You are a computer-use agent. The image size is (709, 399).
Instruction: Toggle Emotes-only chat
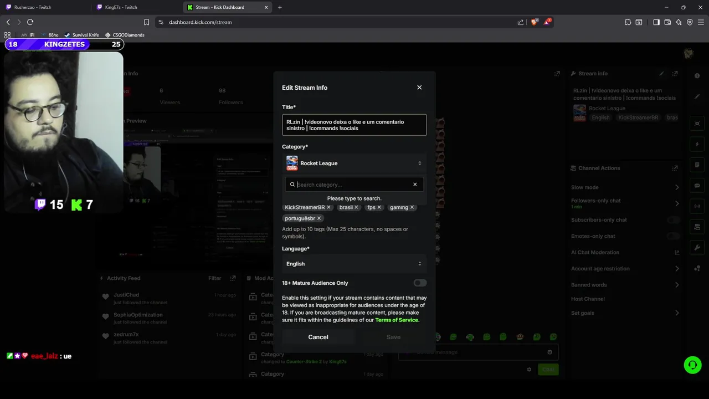pyautogui.click(x=673, y=236)
